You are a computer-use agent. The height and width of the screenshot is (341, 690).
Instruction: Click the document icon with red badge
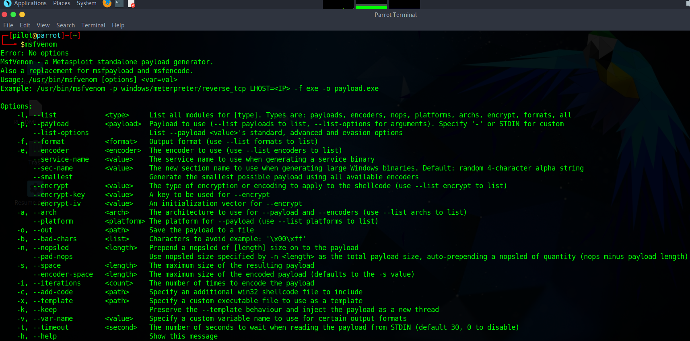[x=131, y=4]
